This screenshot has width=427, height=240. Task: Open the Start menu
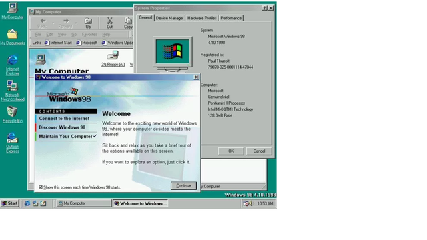point(10,203)
